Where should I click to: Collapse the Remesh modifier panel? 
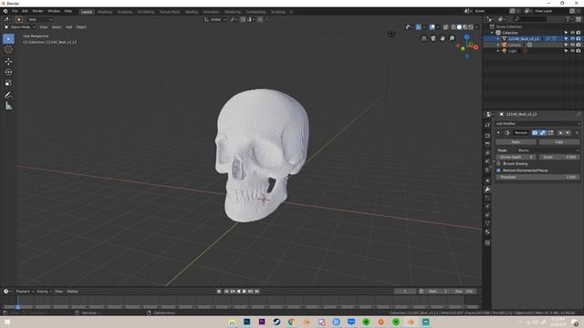(x=499, y=133)
